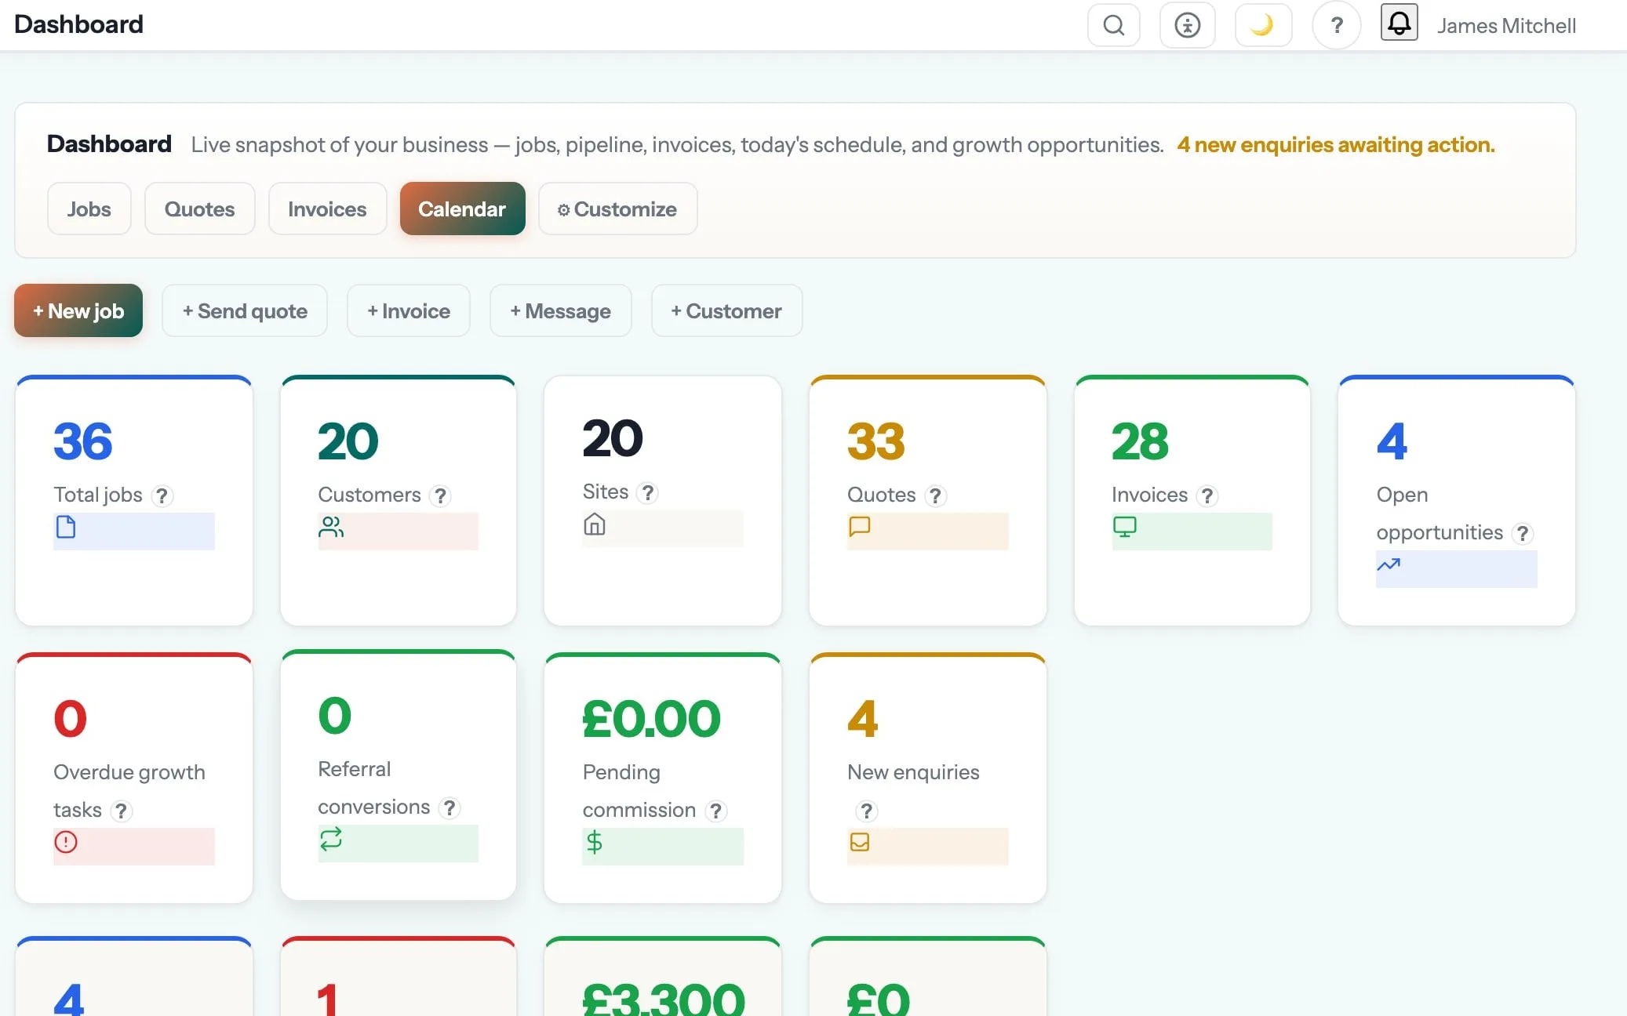Click the Total jobs help question mark
1627x1016 pixels.
pyautogui.click(x=162, y=495)
